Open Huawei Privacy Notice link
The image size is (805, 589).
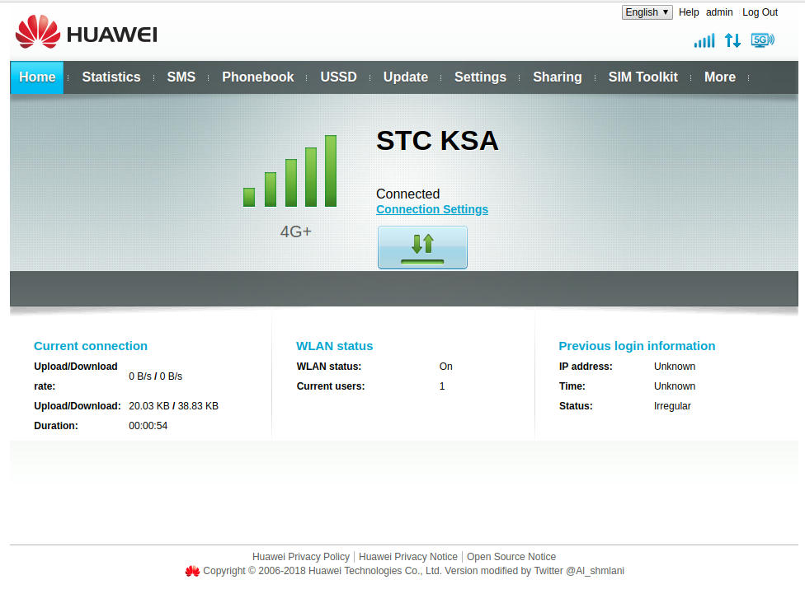click(408, 557)
